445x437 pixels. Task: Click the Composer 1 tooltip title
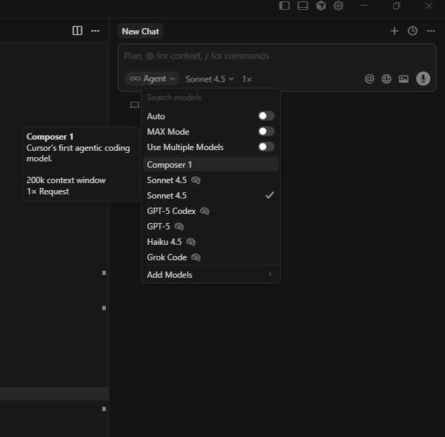[x=50, y=137]
